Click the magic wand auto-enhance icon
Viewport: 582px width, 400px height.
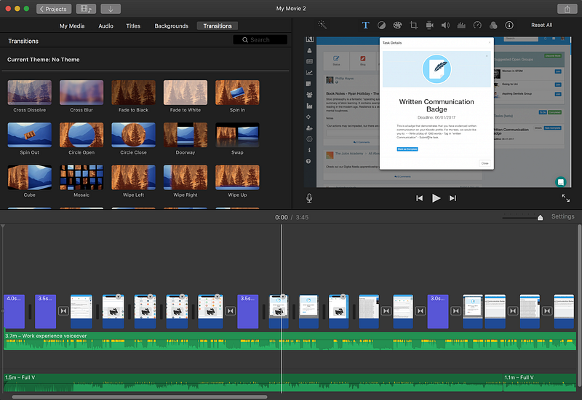(323, 26)
